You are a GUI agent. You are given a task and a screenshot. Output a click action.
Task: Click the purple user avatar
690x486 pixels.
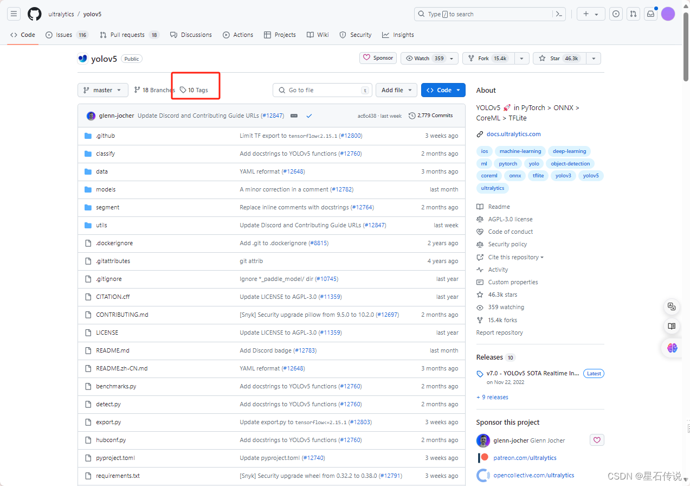(x=668, y=14)
